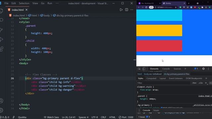Open Event Listeners tab
This screenshot has height=119, width=212.
[176, 78]
